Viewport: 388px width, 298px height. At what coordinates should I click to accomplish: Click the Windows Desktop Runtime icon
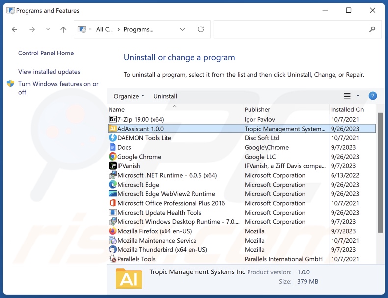112,222
